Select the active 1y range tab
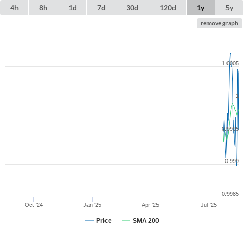 [x=201, y=8]
